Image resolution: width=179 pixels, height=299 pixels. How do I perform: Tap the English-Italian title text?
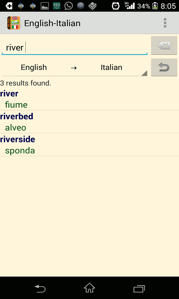tap(52, 23)
